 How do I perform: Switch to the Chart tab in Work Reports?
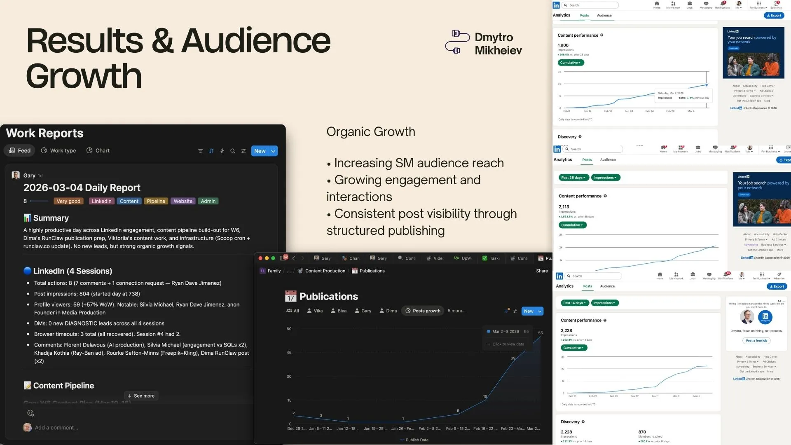98,150
